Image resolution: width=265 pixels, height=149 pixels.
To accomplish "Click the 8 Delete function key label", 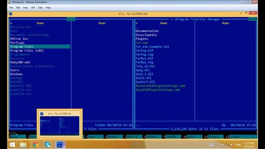I will click(153, 137).
